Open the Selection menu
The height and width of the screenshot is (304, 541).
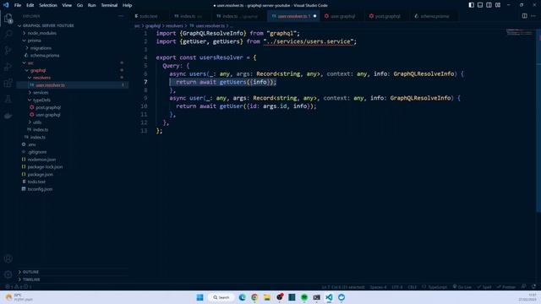point(48,5)
